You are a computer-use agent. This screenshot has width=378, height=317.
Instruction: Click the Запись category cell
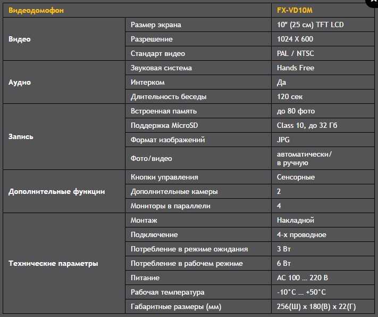pyautogui.click(x=64, y=136)
